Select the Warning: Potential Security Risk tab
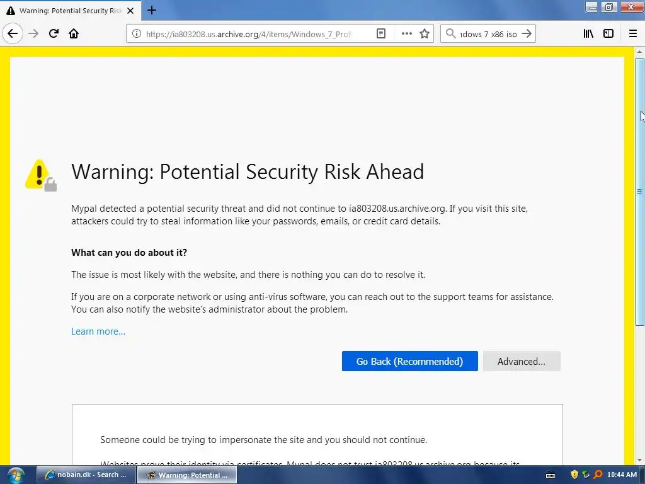645x484 pixels. (x=71, y=11)
